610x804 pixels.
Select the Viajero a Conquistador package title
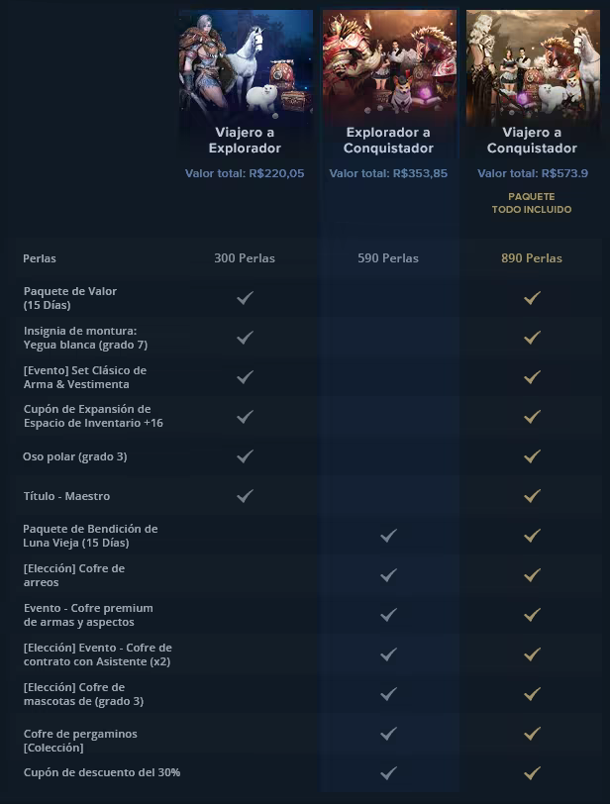(x=532, y=140)
